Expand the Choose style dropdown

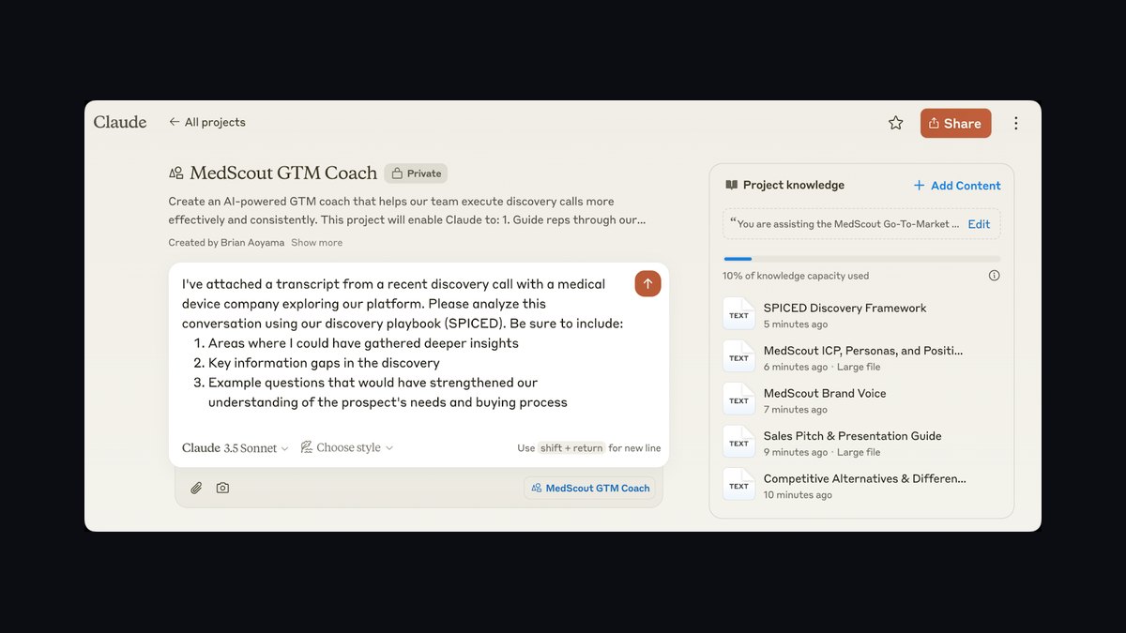[x=347, y=448]
